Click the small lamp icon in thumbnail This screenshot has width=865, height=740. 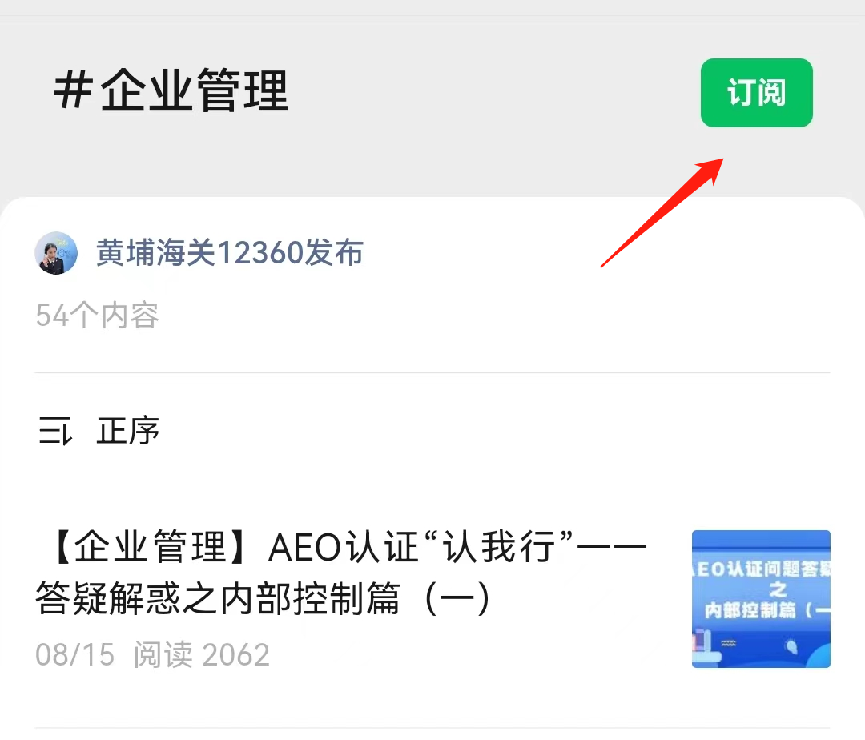pyautogui.click(x=791, y=646)
